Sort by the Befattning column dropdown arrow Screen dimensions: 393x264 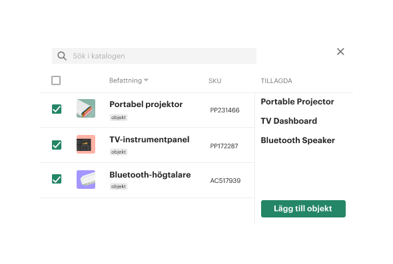pos(147,80)
